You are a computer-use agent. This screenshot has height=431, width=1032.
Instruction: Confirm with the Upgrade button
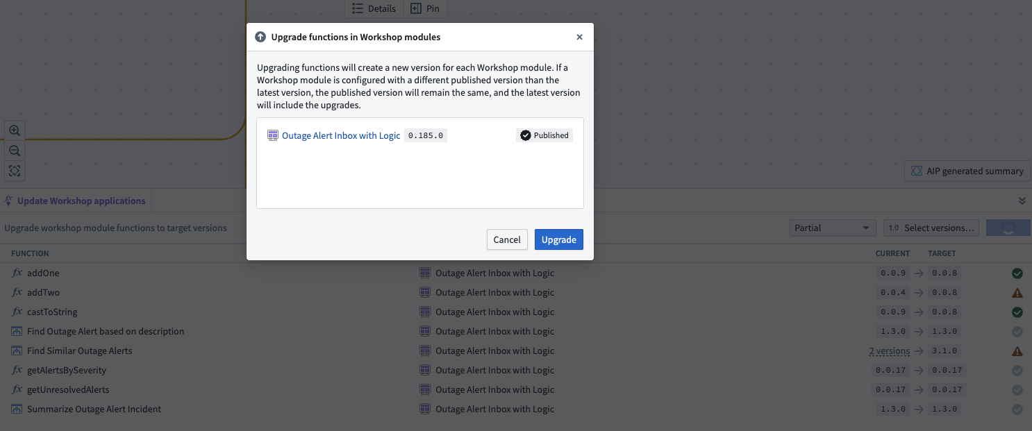pyautogui.click(x=558, y=239)
